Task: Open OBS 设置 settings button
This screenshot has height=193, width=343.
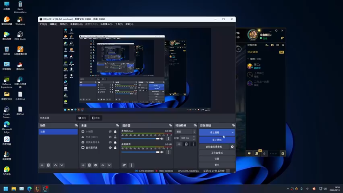Action: point(217,159)
